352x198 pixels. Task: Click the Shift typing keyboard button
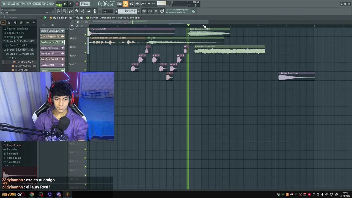coord(144,11)
